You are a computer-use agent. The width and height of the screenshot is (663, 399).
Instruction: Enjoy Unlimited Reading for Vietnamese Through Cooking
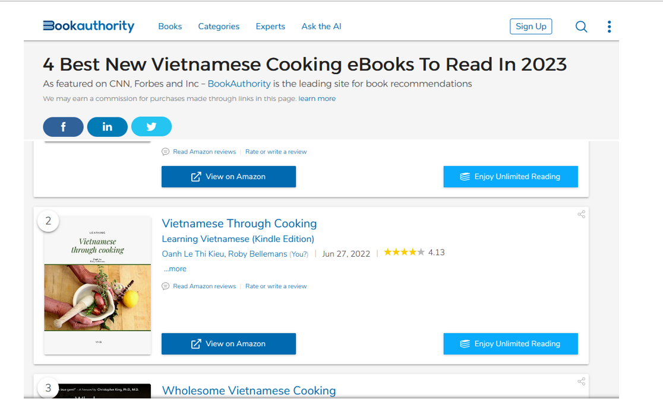coord(510,344)
